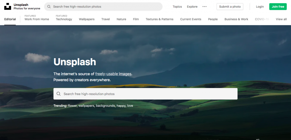Click the magnifier icon in hero search box
Screen dimensions: 291x140
tap(59, 94)
